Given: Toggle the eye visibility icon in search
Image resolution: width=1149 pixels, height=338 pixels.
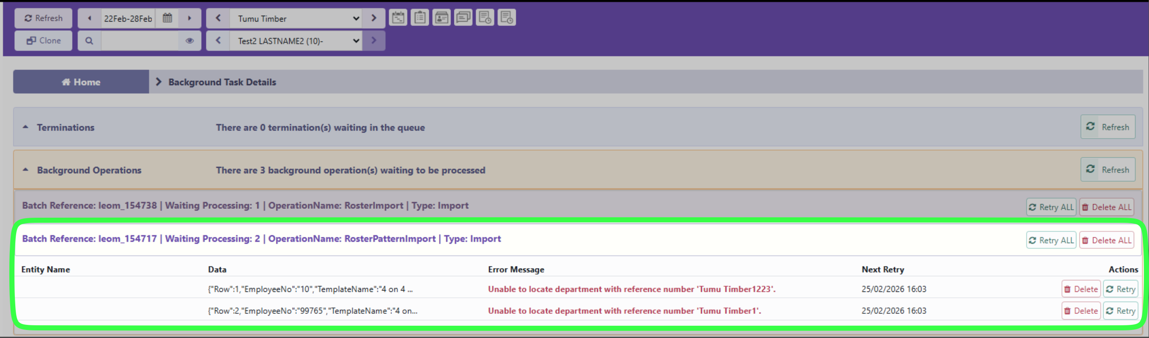Looking at the screenshot, I should coord(189,41).
